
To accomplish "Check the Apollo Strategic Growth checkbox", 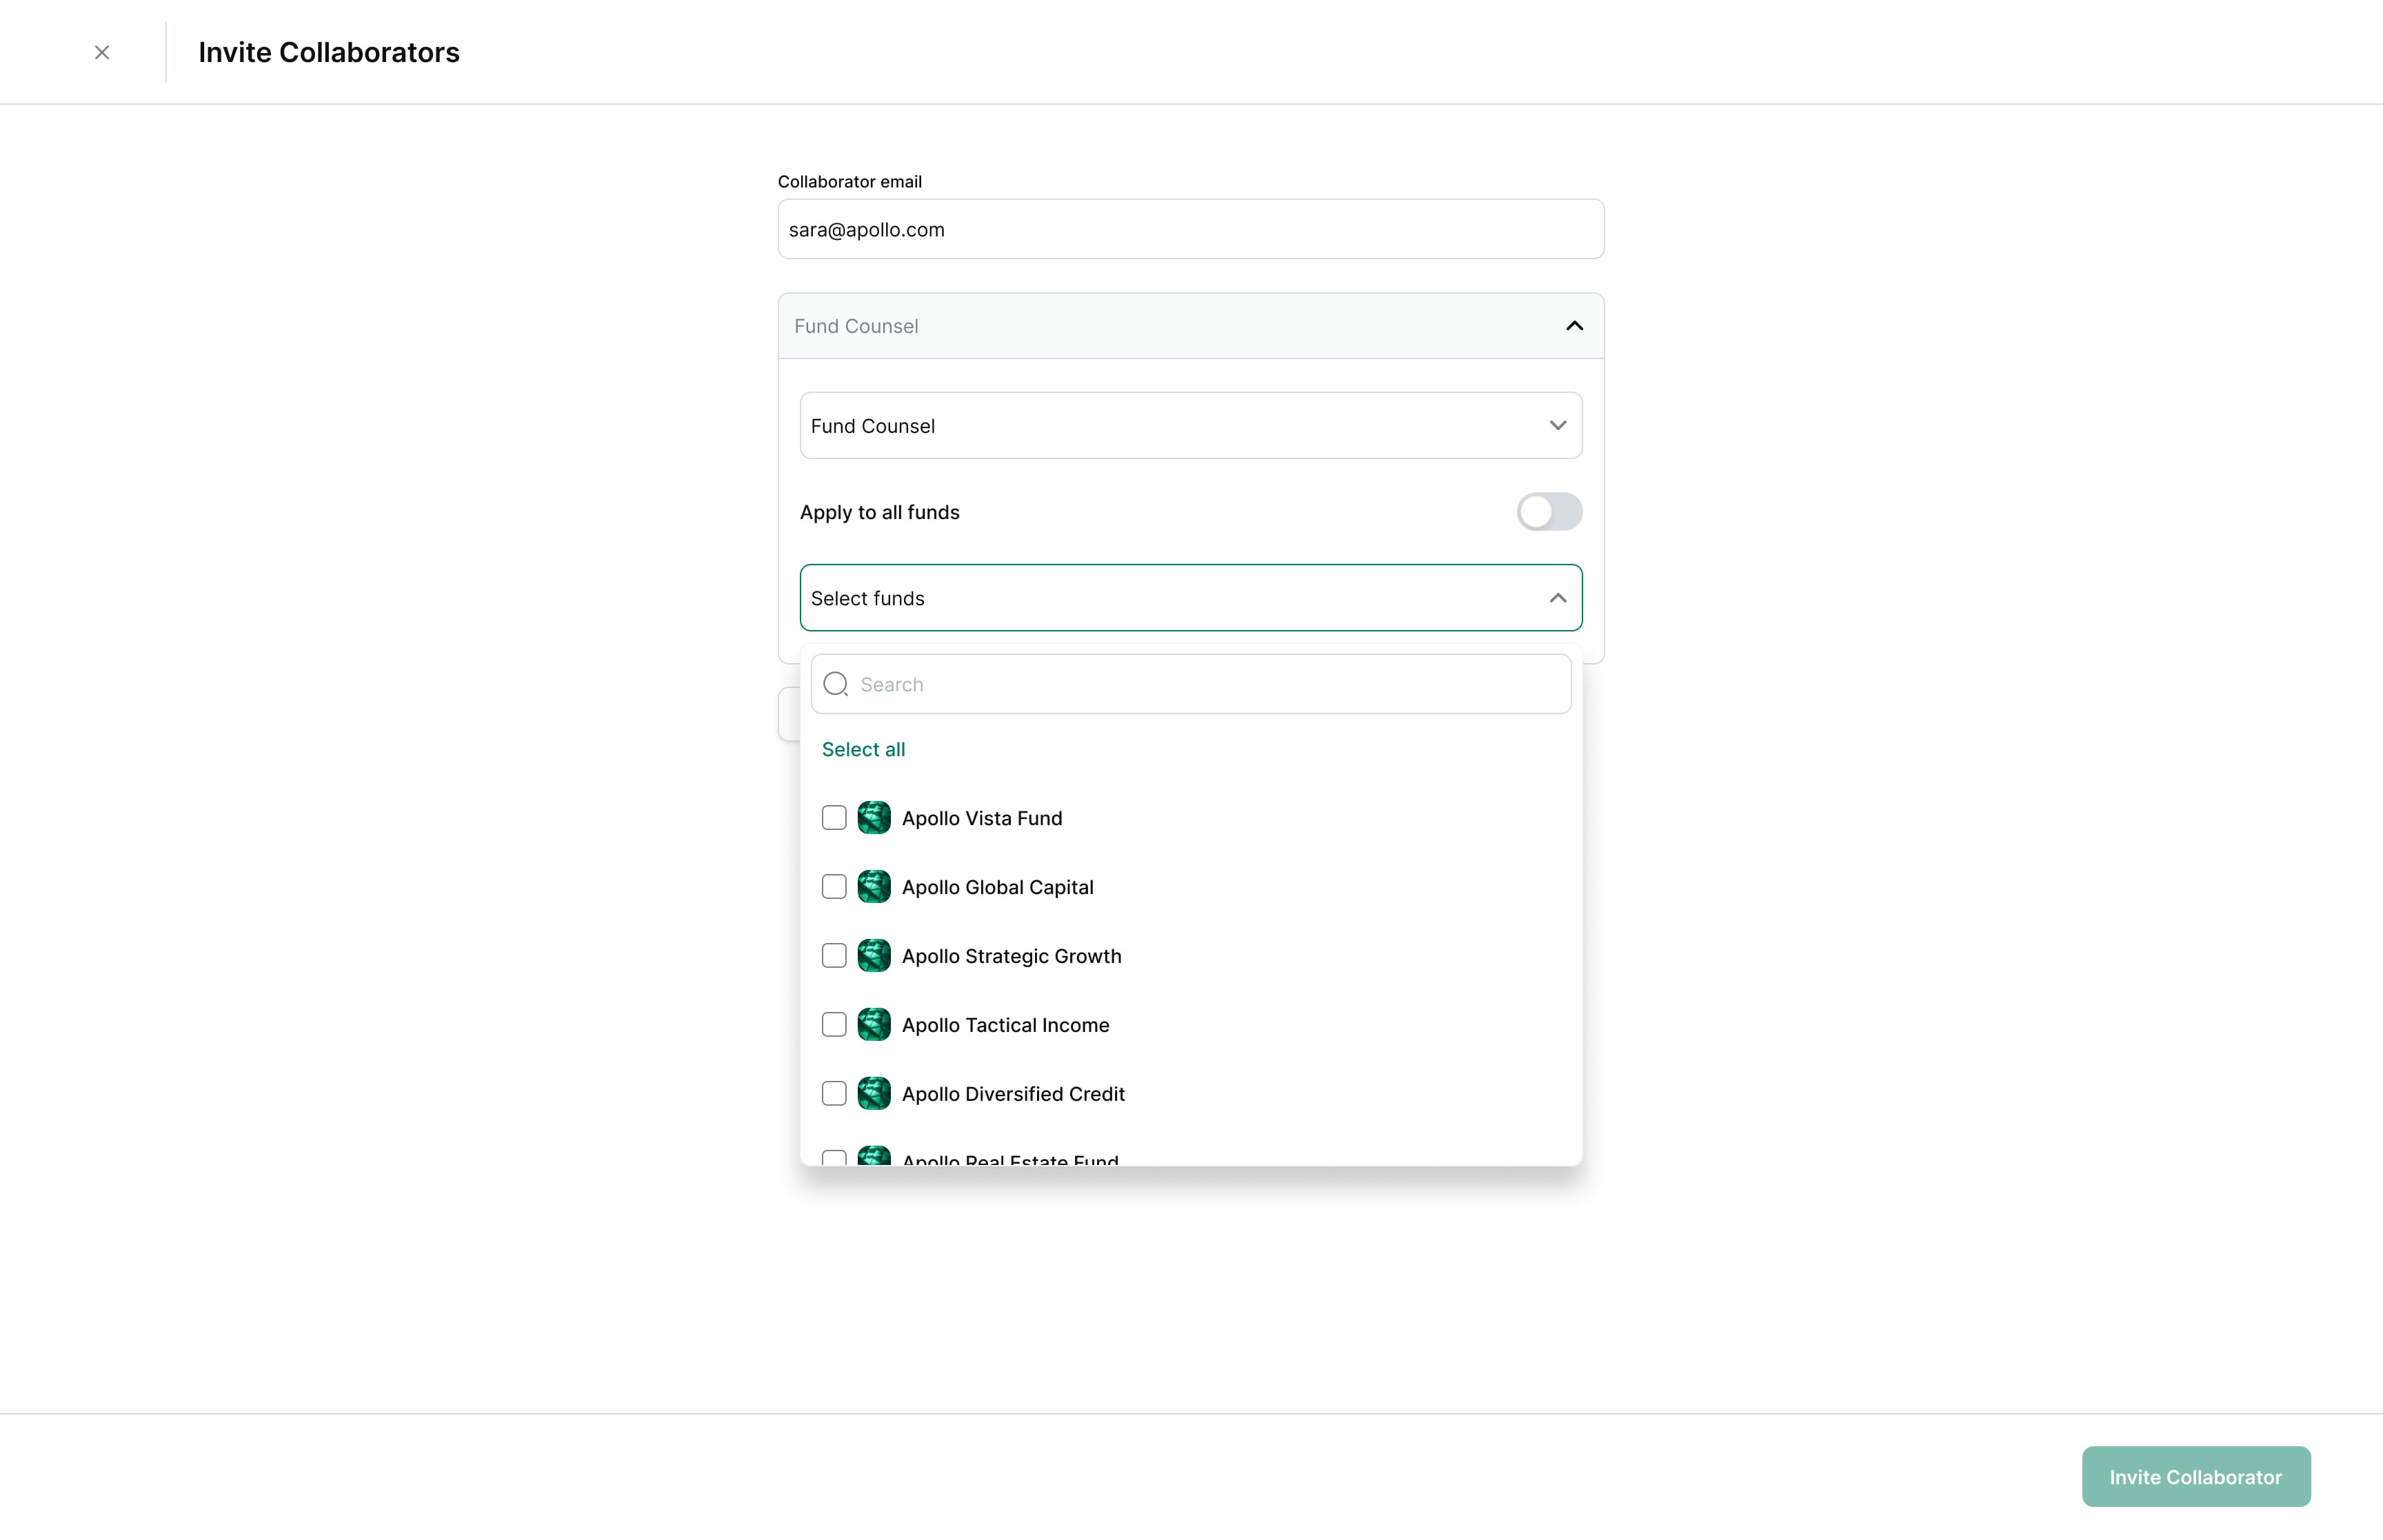I will pyautogui.click(x=834, y=956).
